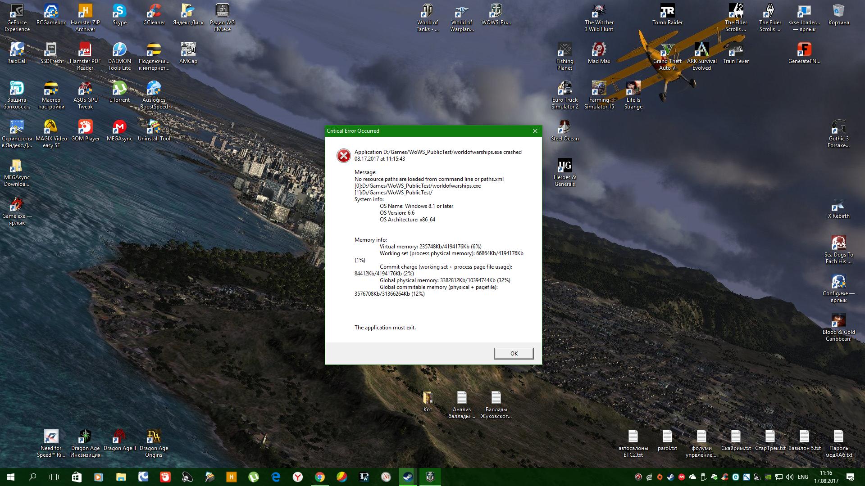The width and height of the screenshot is (865, 486).
Task: Select the Hamster PDF Reader icon
Action: pos(85,57)
